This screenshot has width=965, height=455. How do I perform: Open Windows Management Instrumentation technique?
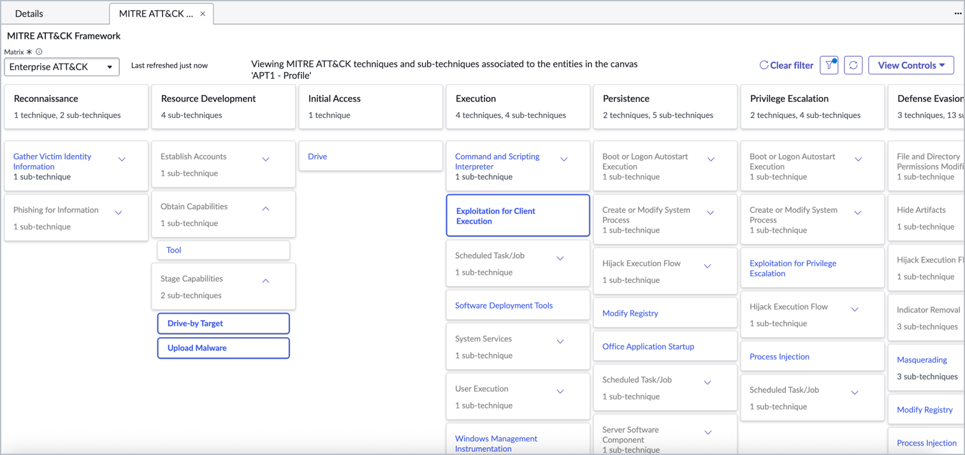coord(496,444)
